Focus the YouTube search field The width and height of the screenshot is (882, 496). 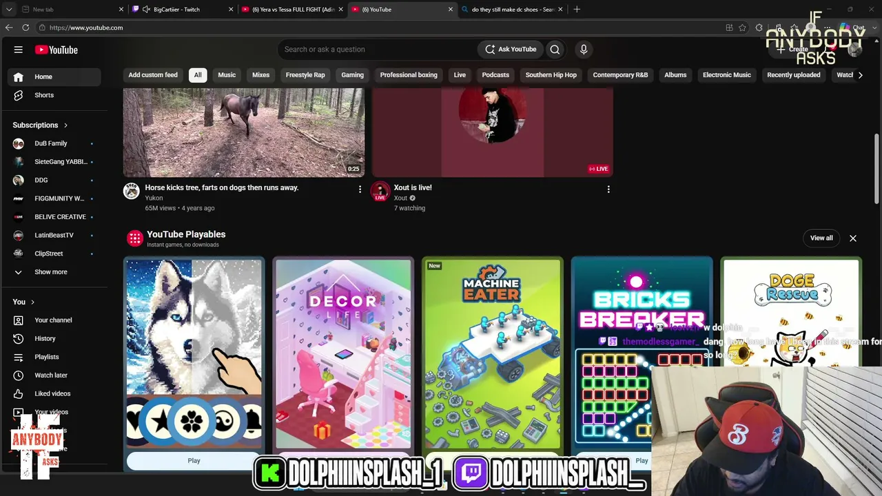click(378, 50)
